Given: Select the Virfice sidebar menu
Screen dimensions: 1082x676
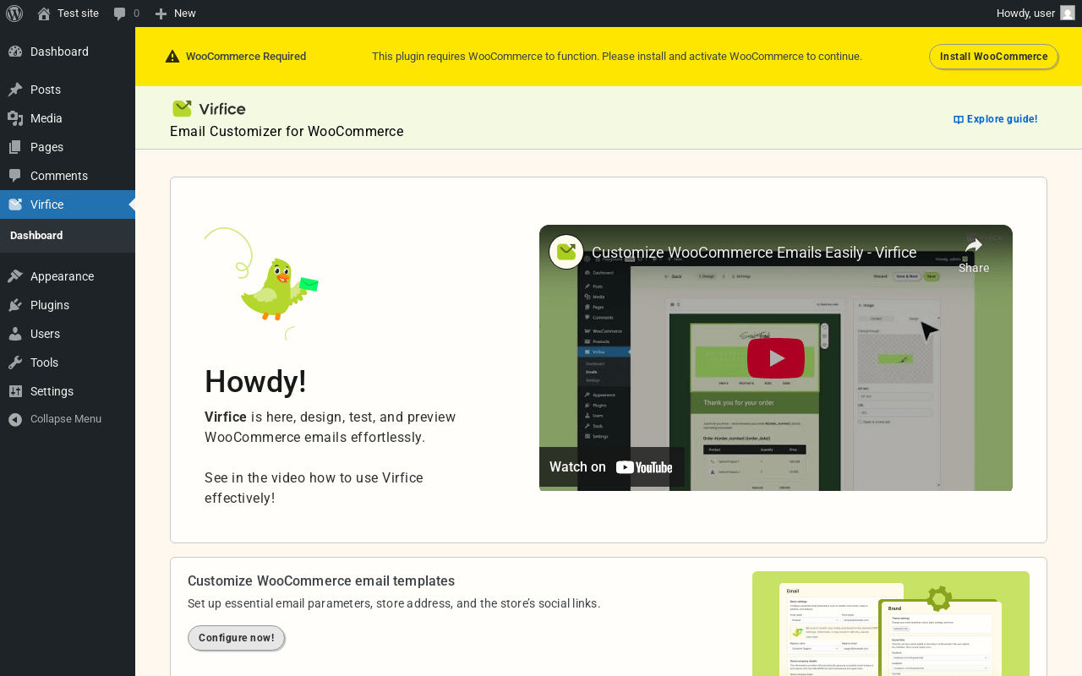Looking at the screenshot, I should point(46,204).
